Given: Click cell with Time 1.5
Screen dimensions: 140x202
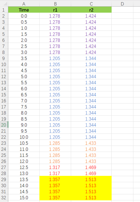Looking at the screenshot, I should [x=24, y=34].
